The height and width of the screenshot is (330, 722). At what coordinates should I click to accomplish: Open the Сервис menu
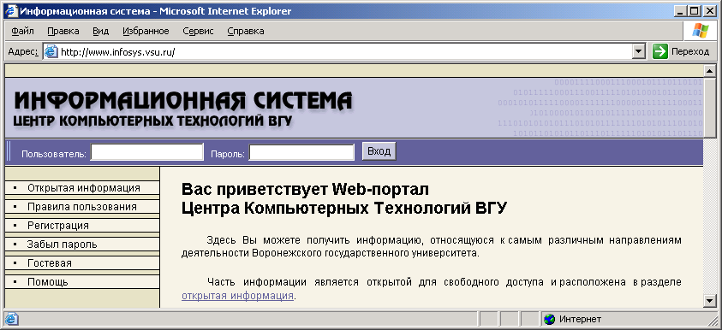(198, 32)
